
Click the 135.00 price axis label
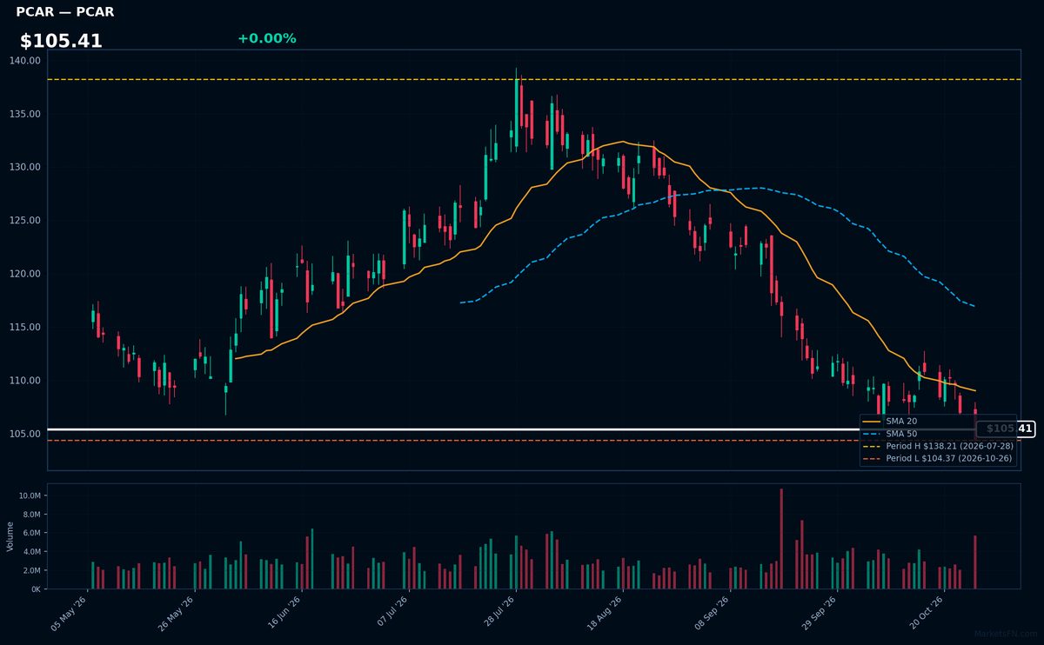click(26, 114)
